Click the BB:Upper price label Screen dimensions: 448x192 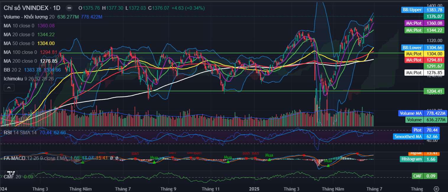point(412,10)
